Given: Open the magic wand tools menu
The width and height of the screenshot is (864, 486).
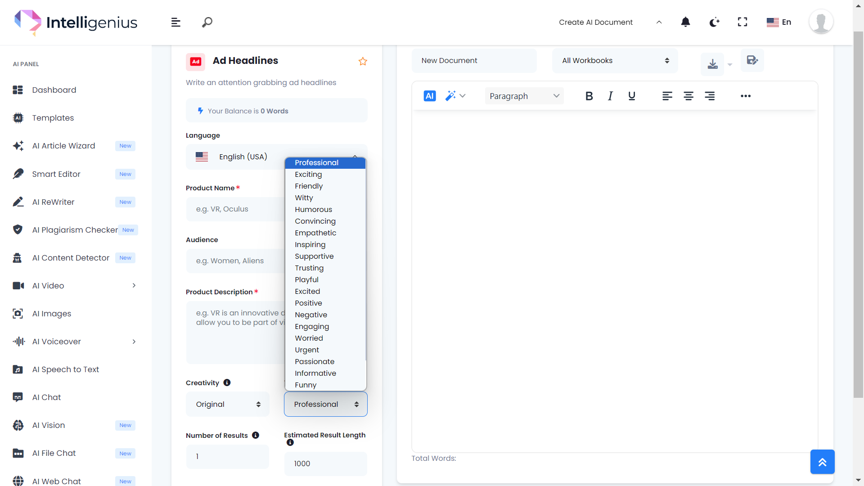Looking at the screenshot, I should coord(455,96).
